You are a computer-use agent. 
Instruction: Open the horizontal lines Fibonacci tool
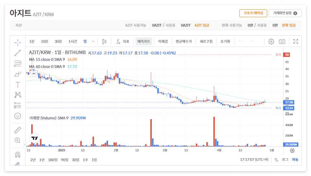18,63
